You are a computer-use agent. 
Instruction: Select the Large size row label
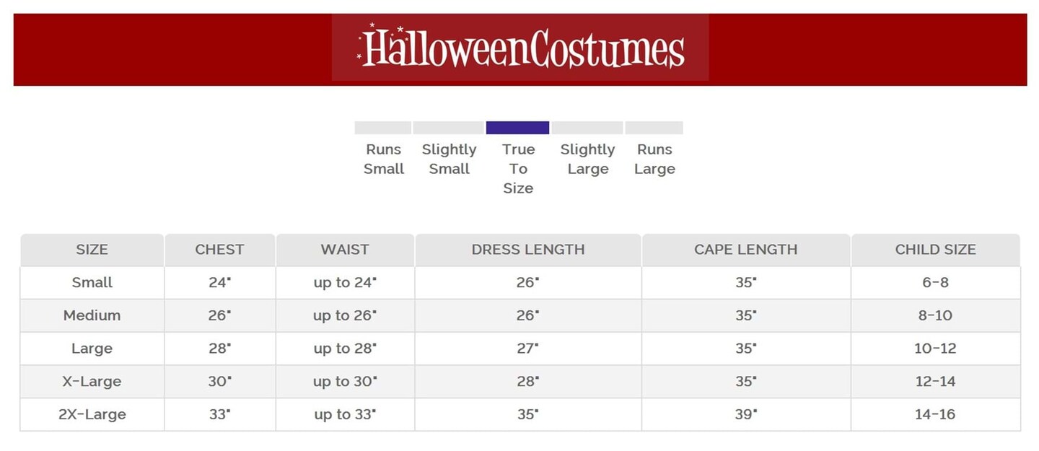[92, 349]
